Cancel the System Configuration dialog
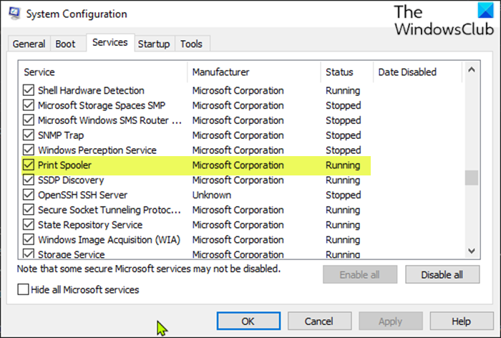The image size is (501, 338). (x=318, y=322)
